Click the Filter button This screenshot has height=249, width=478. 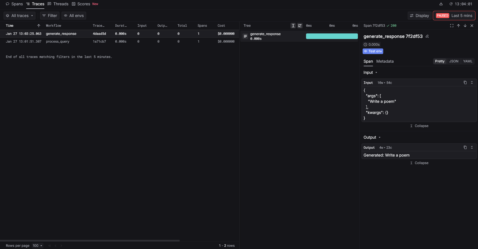50,16
